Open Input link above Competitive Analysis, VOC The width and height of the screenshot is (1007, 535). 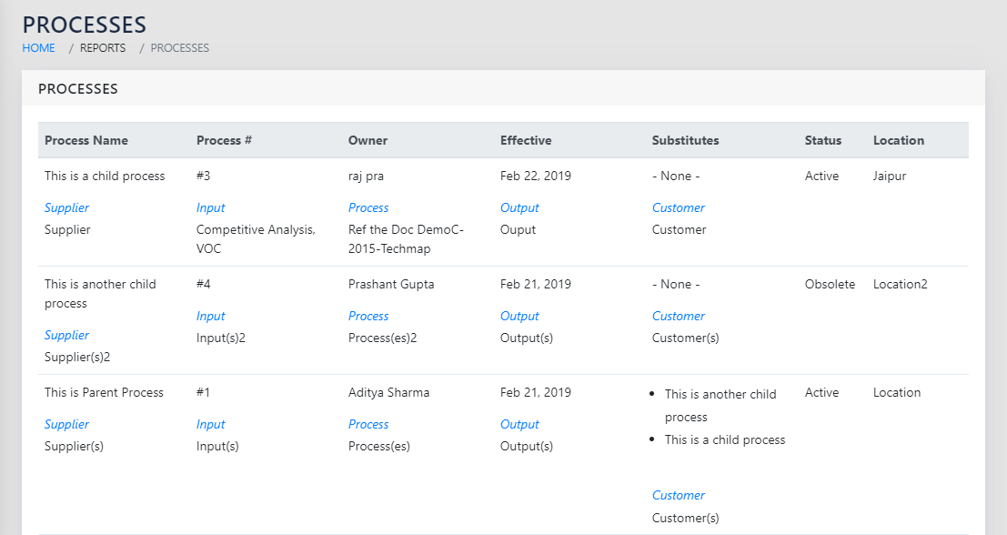[210, 207]
